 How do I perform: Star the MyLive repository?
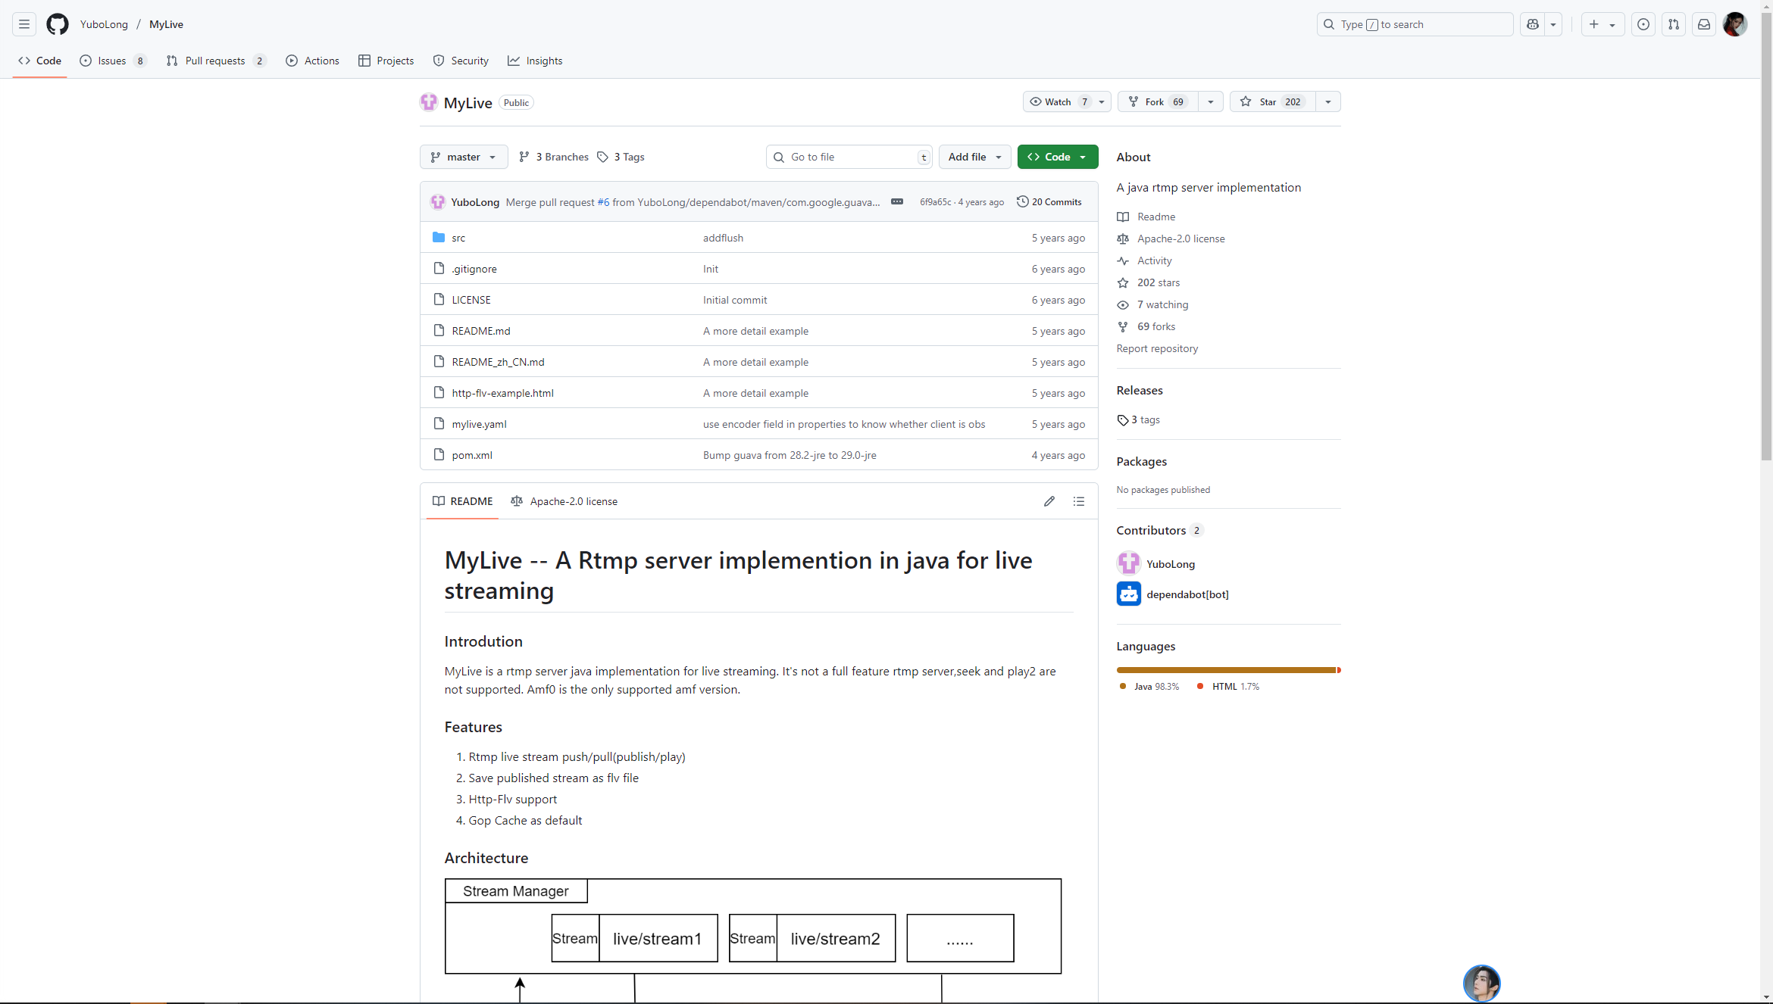[x=1272, y=101]
